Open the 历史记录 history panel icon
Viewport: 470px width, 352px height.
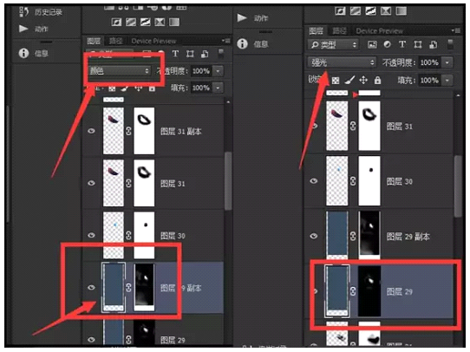pyautogui.click(x=23, y=11)
